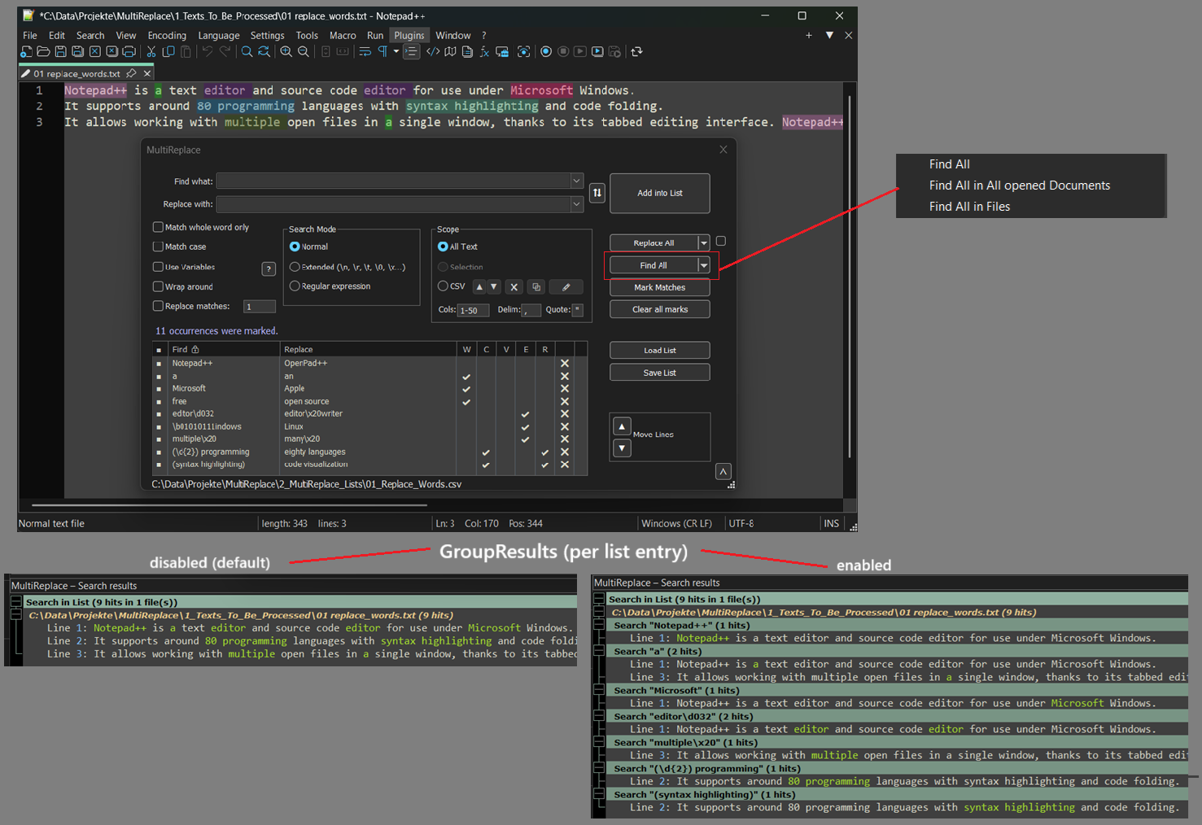Collapse 'Search in List (9 hits)' in disabled results
The height and width of the screenshot is (825, 1202).
coord(15,602)
